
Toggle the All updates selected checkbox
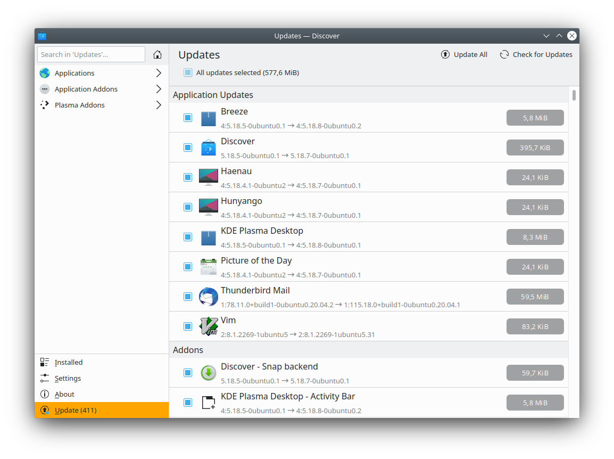[x=188, y=72]
